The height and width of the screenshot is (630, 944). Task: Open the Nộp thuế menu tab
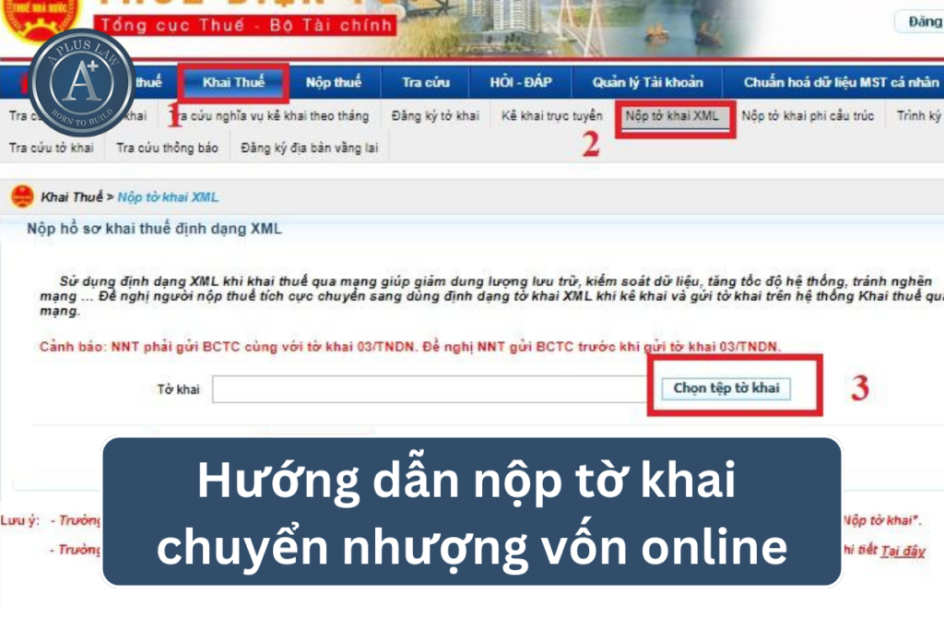334,82
